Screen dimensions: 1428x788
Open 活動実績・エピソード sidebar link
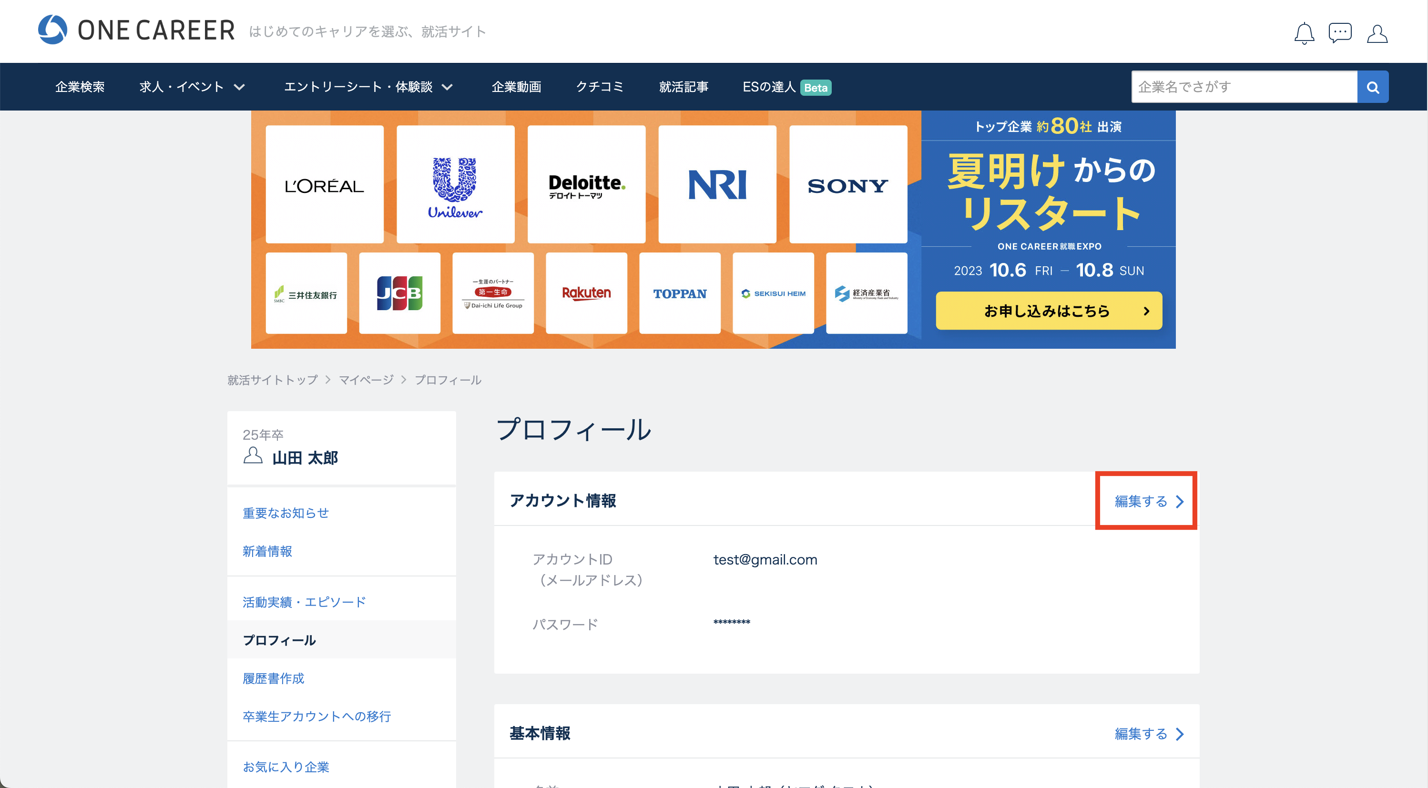point(305,602)
